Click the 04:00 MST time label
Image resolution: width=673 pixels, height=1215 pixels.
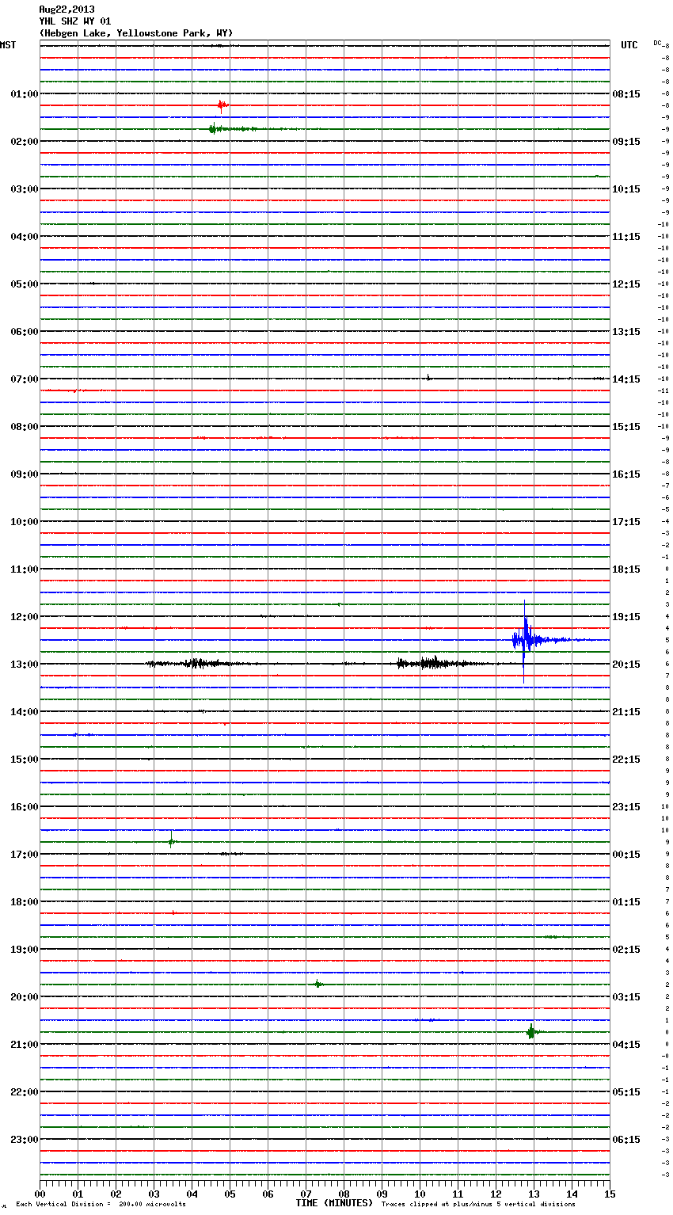point(24,237)
